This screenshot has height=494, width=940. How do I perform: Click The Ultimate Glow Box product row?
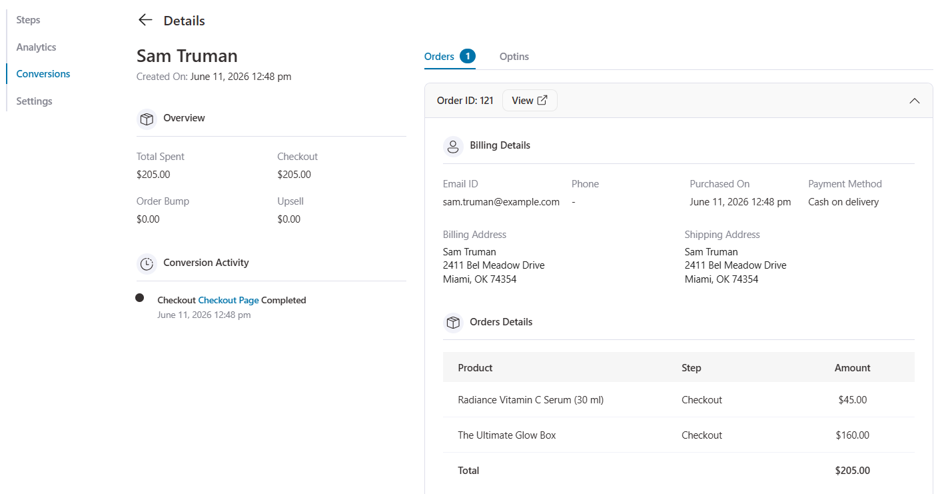point(678,435)
